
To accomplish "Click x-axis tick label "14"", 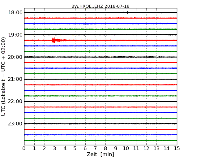I will pyautogui.click(x=167, y=148).
